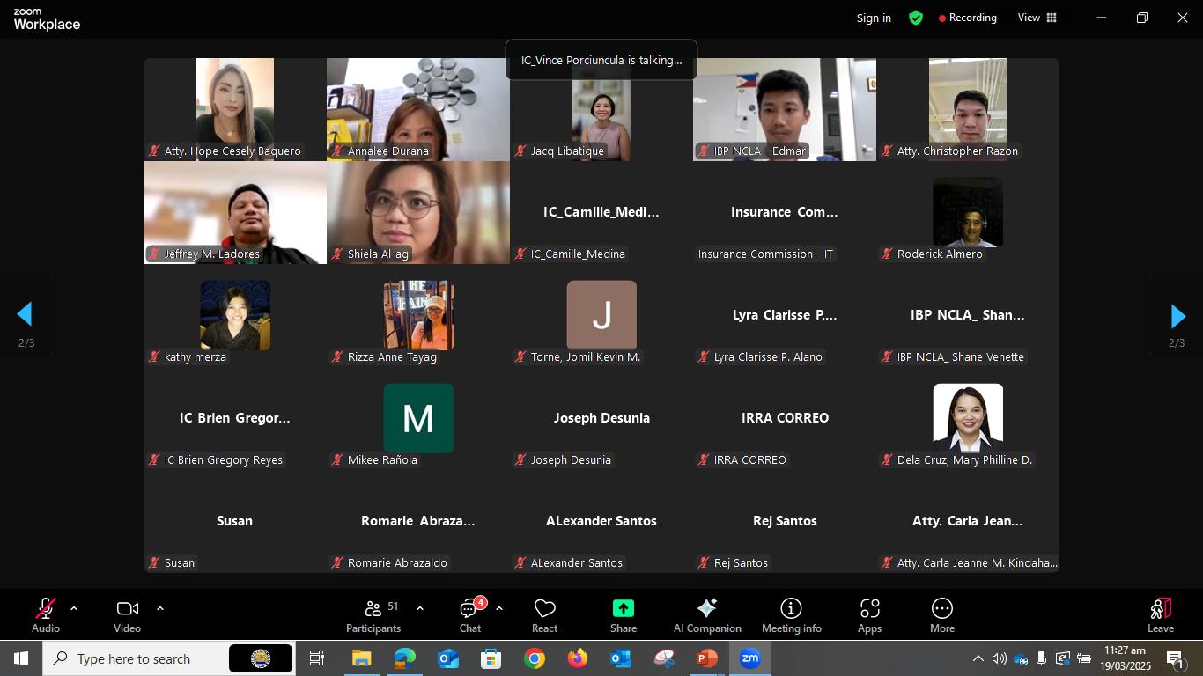
Task: Click the green encryption shield icon
Action: click(x=916, y=18)
